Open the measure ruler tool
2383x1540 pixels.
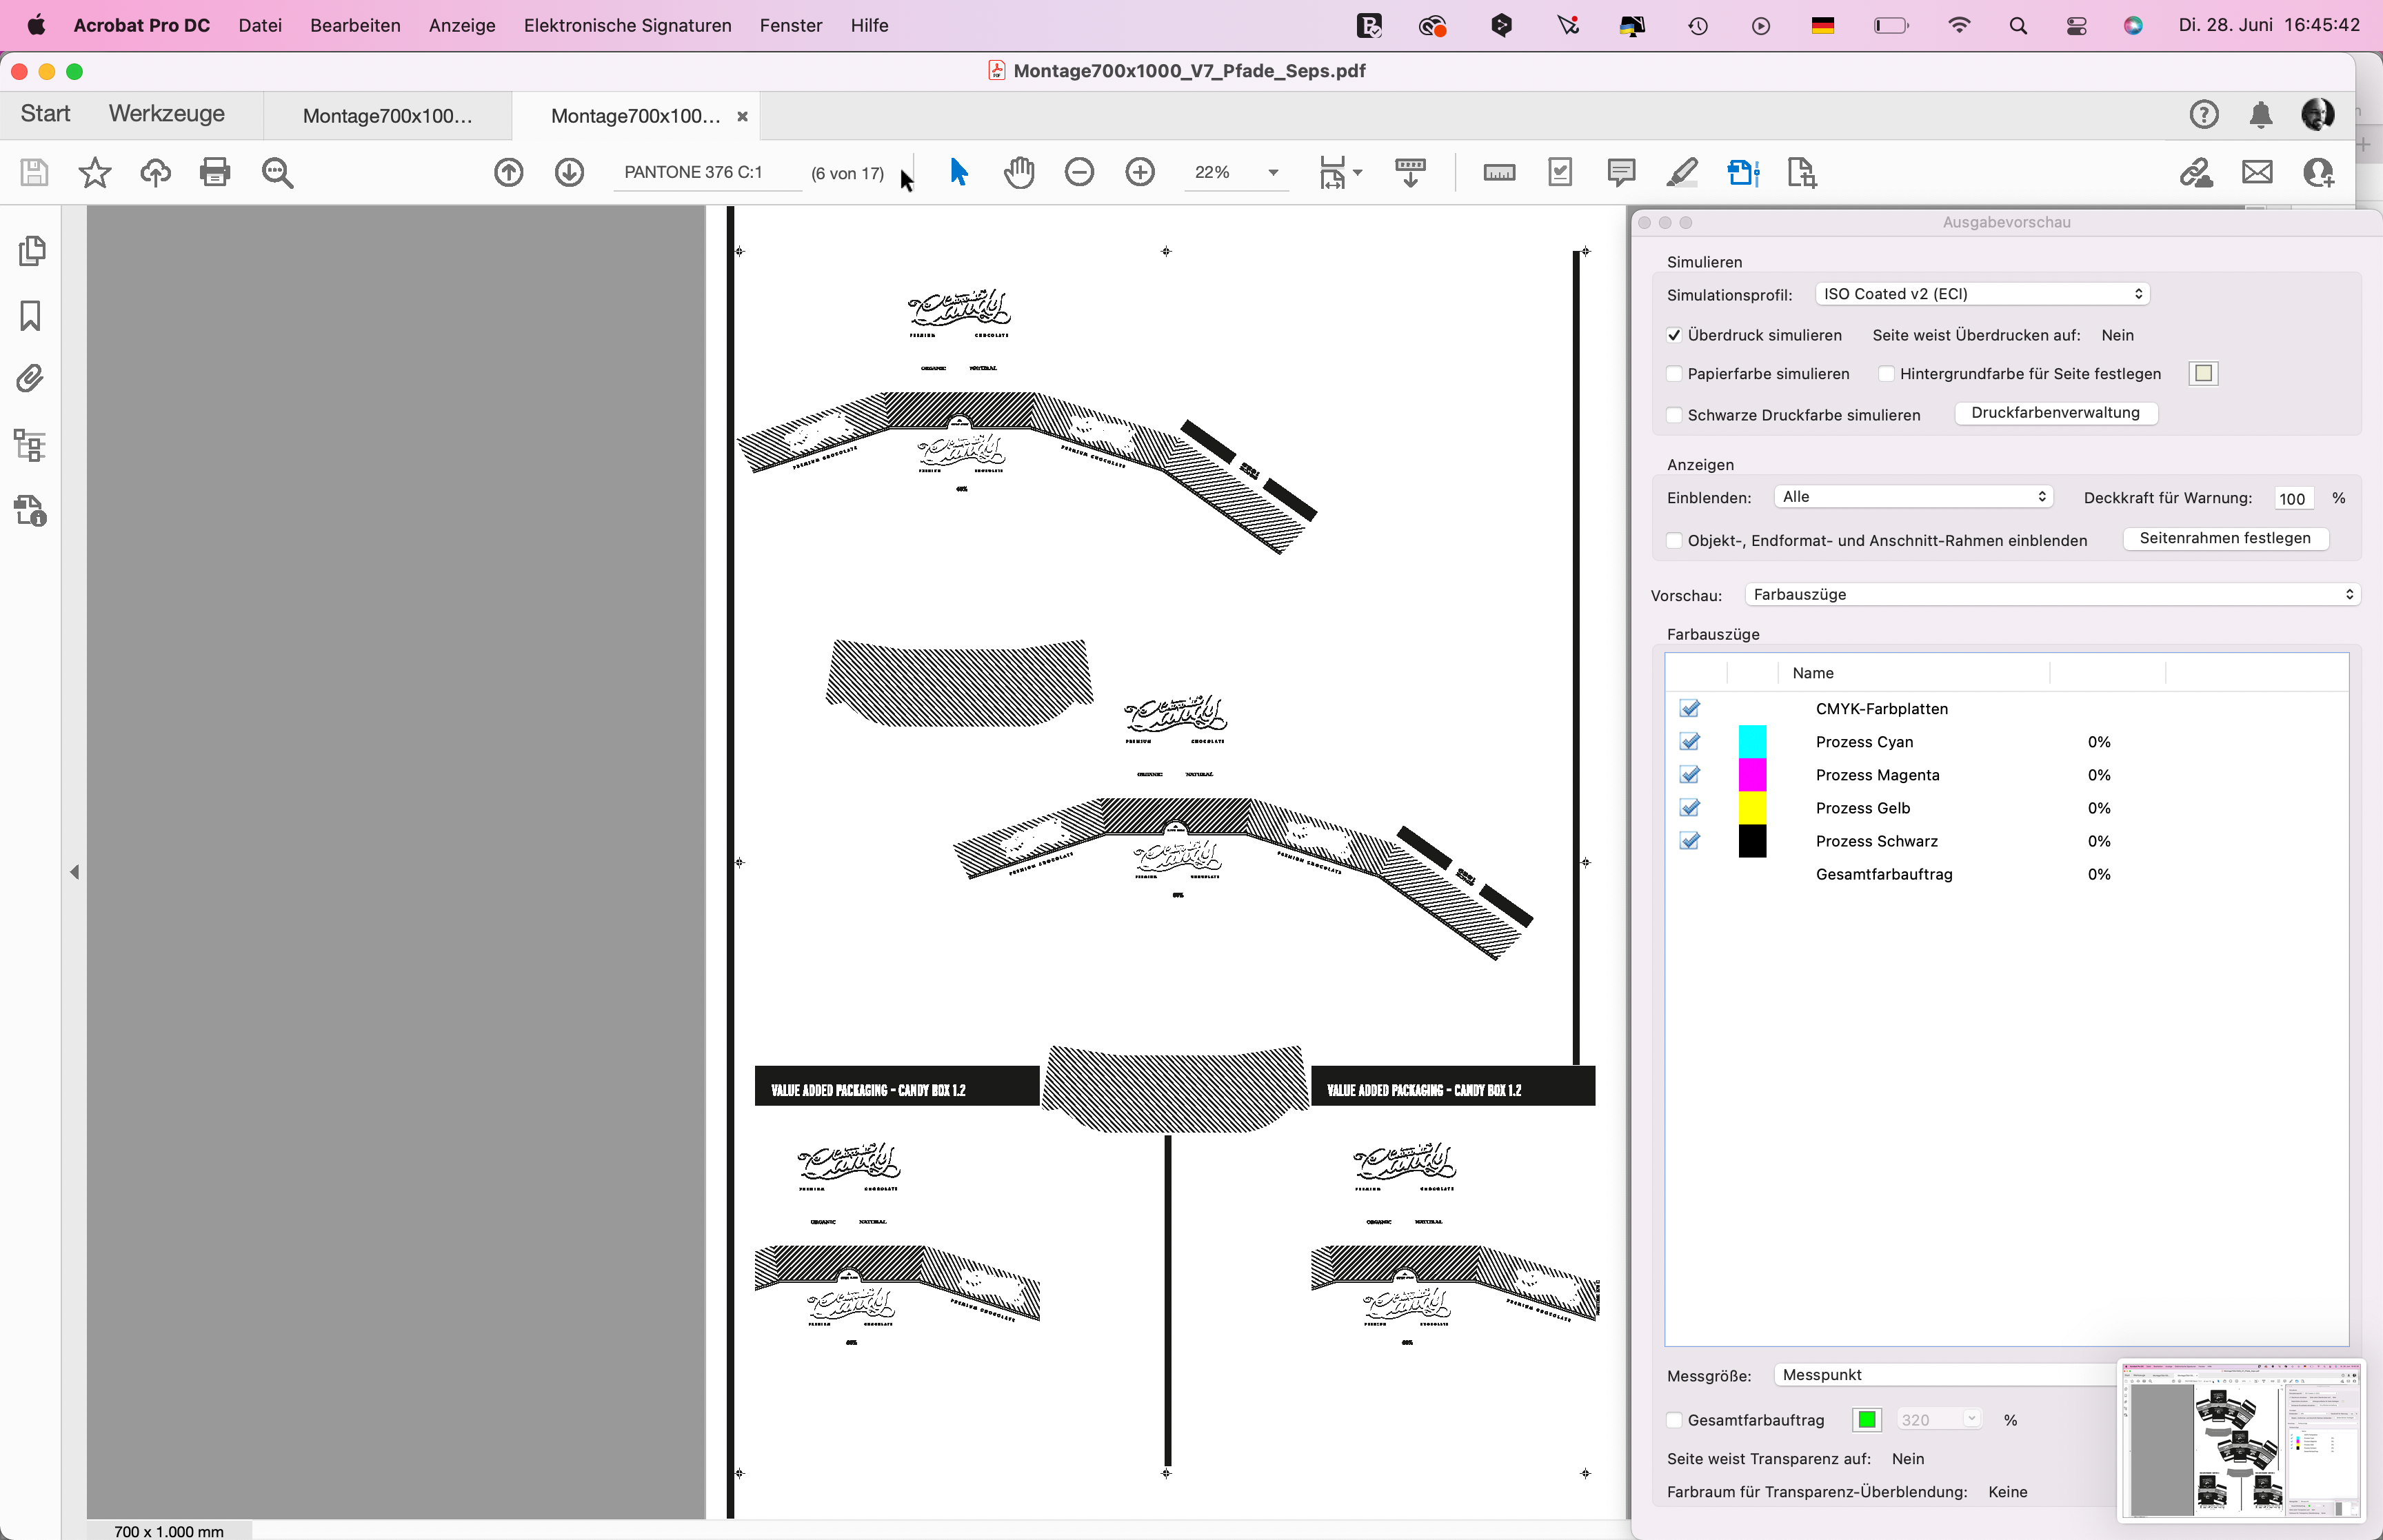click(1499, 173)
